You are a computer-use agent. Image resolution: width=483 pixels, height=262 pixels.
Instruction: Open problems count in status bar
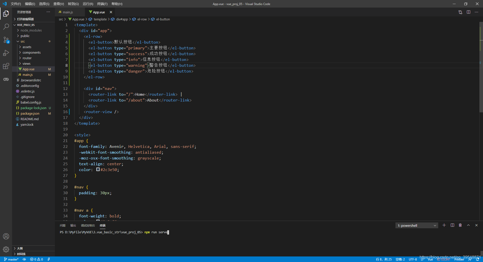point(36,259)
